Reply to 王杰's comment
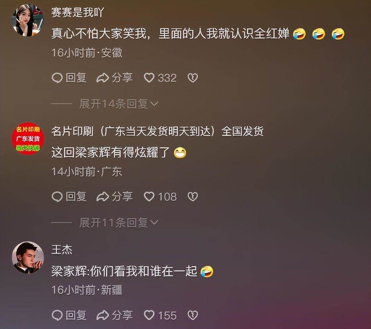The image size is (371, 329). pyautogui.click(x=69, y=315)
